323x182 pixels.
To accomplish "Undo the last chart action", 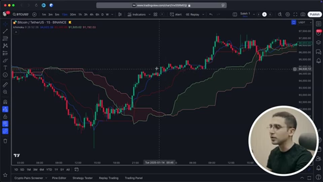I will (x=211, y=14).
